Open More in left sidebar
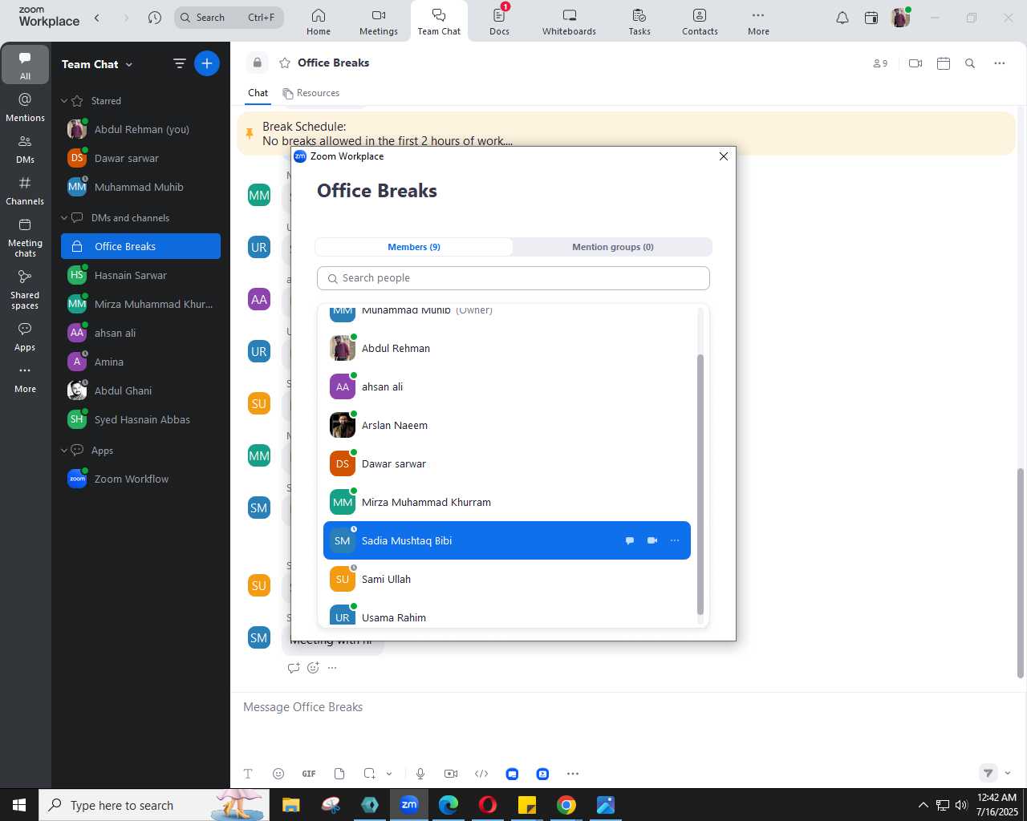The height and width of the screenshot is (821, 1027). (x=25, y=378)
